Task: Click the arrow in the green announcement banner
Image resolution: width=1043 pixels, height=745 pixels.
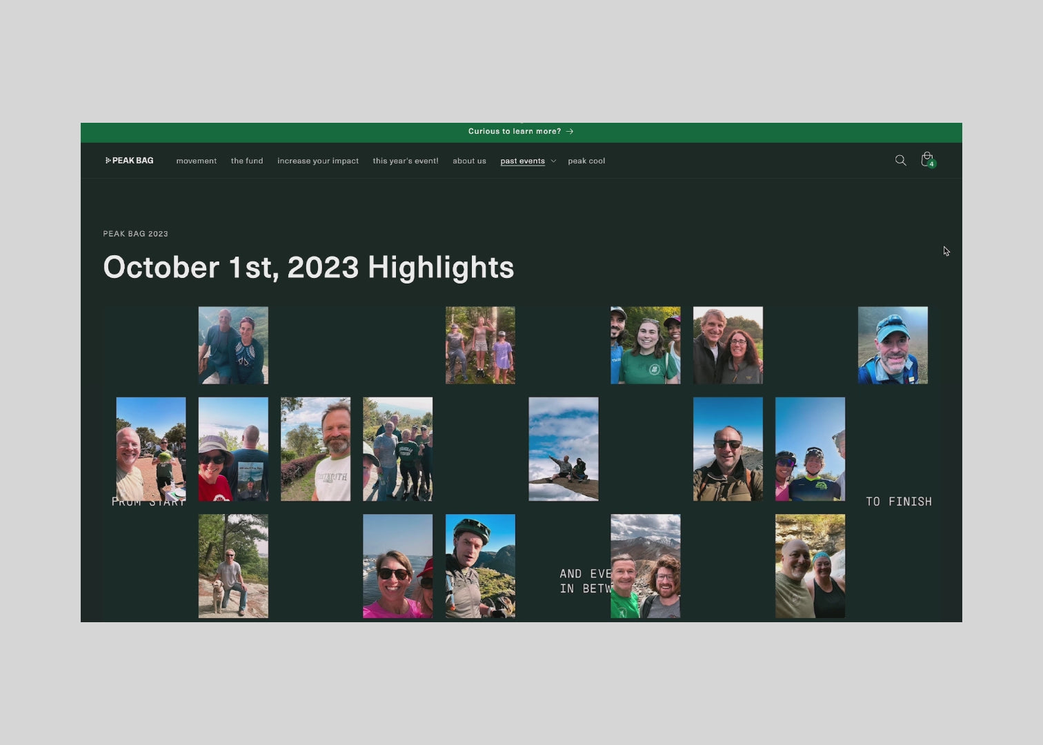Action: click(x=570, y=131)
